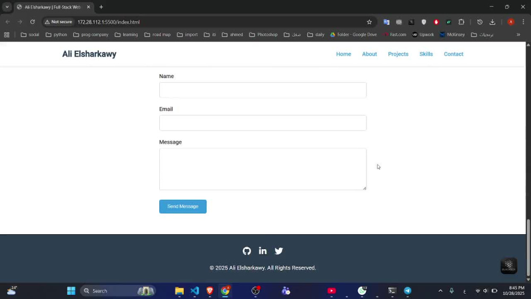
Task: Open Microsoft Teams from taskbar
Action: pos(286,291)
